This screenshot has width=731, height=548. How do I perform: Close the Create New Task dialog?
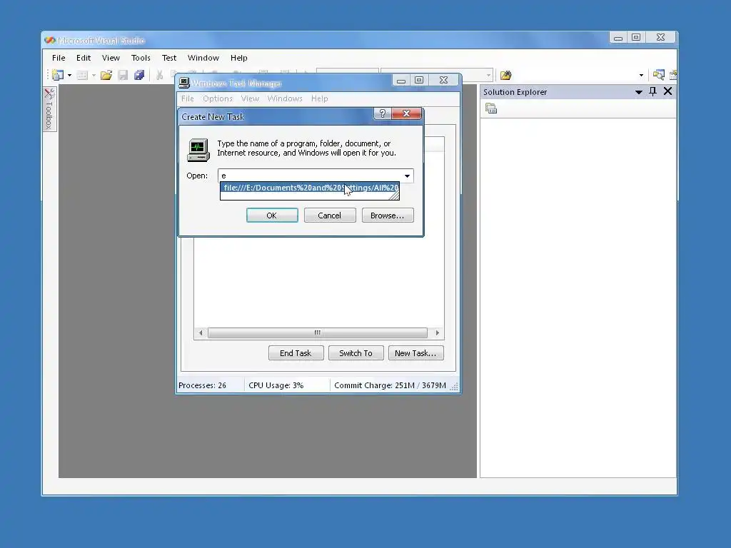[x=406, y=113]
